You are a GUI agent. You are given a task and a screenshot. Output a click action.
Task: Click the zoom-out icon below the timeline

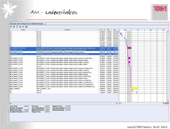[x=168, y=103]
